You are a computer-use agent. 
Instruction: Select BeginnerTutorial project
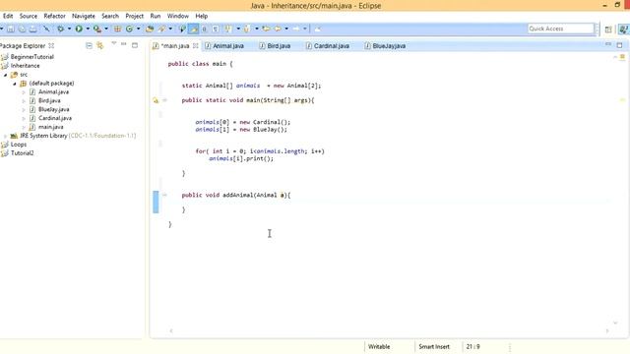tap(32, 57)
